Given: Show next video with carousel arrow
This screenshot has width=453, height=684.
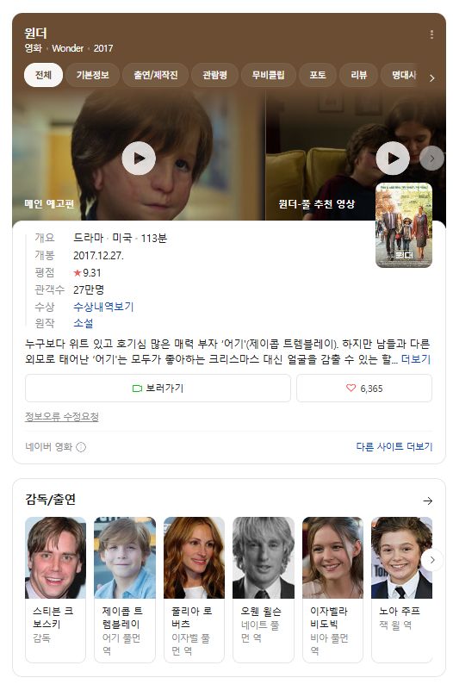Looking at the screenshot, I should pyautogui.click(x=431, y=159).
